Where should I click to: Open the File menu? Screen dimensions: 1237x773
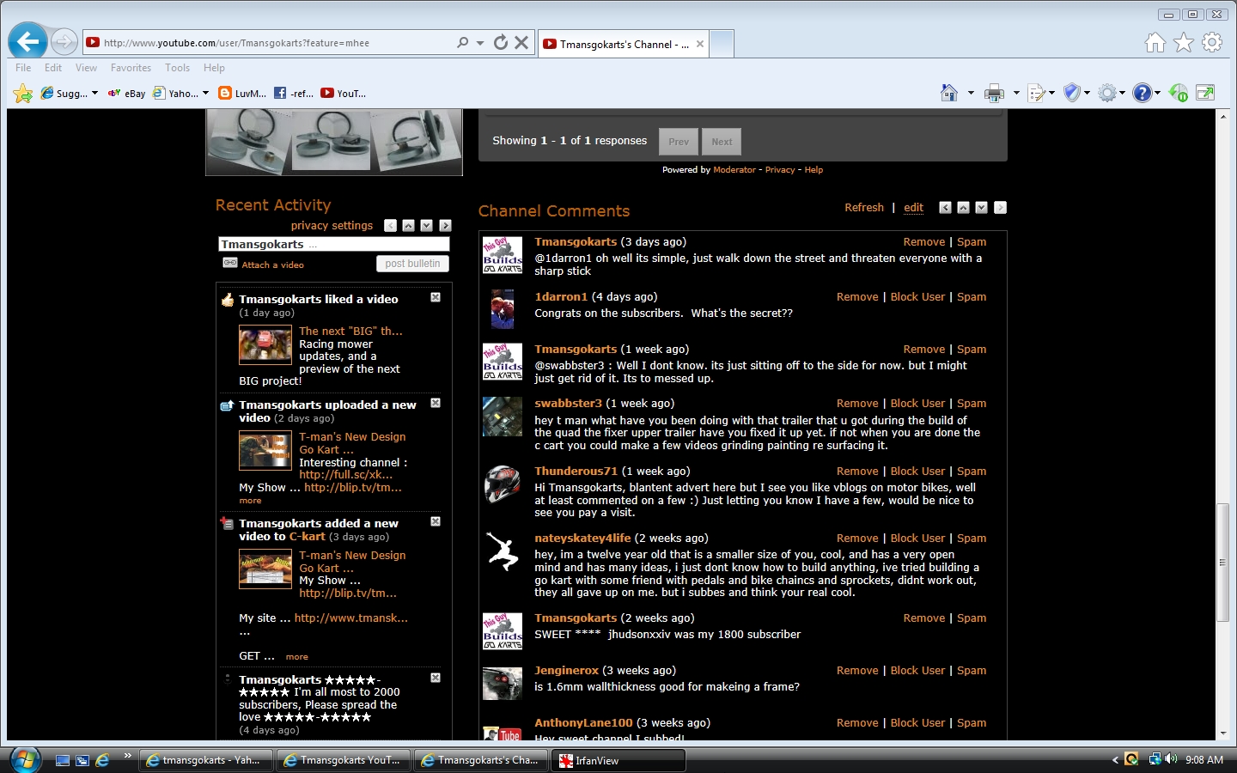(x=23, y=68)
